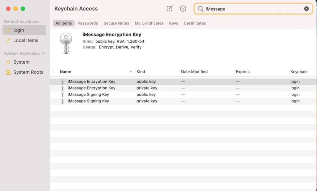Select the System keychain

[24, 62]
